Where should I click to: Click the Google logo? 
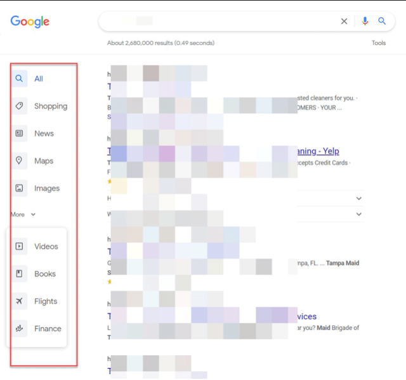coord(30,22)
